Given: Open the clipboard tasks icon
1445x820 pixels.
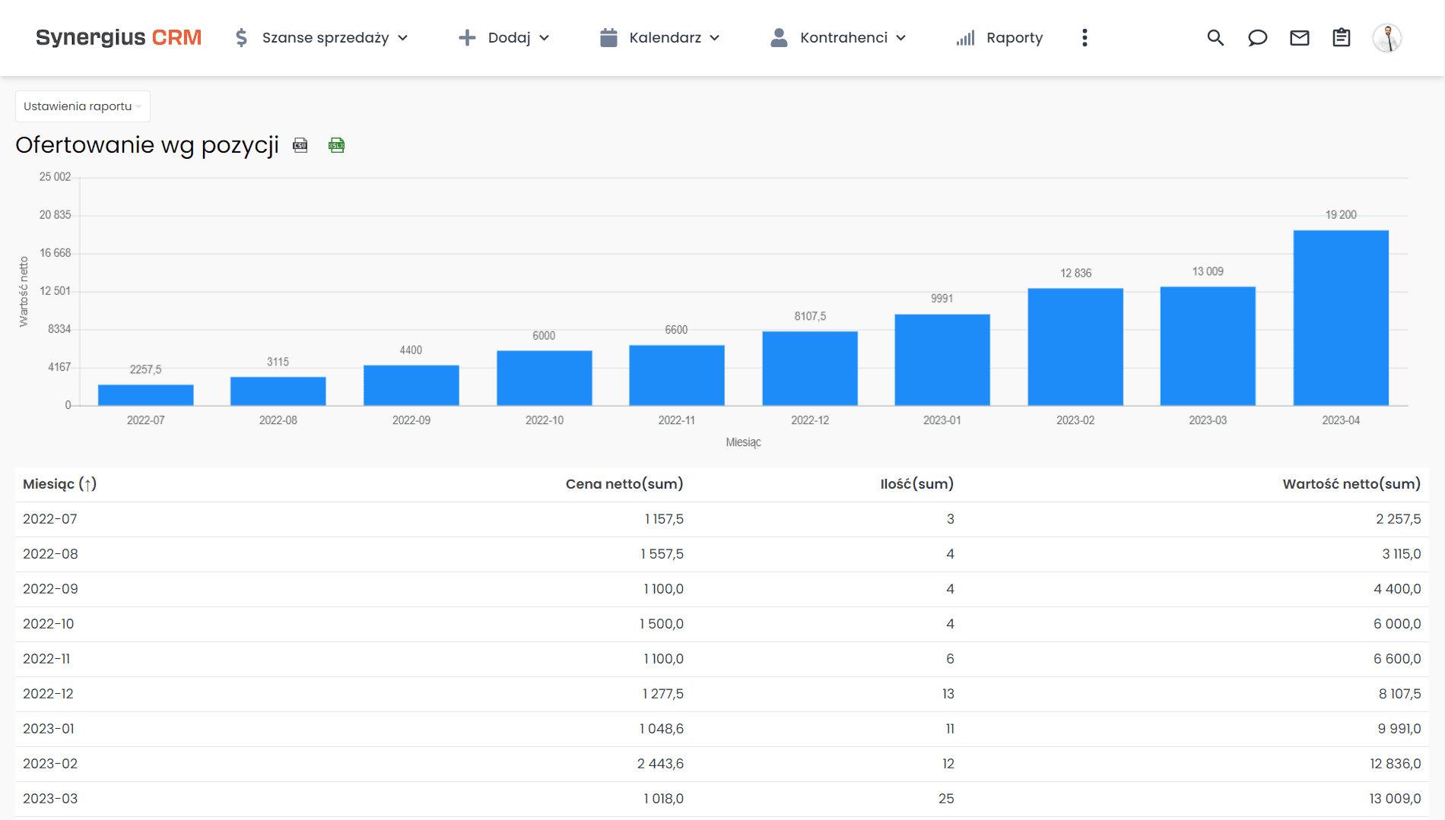Looking at the screenshot, I should [x=1341, y=38].
